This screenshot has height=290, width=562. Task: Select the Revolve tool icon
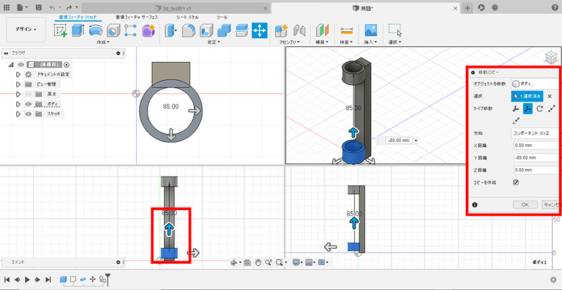tap(96, 31)
